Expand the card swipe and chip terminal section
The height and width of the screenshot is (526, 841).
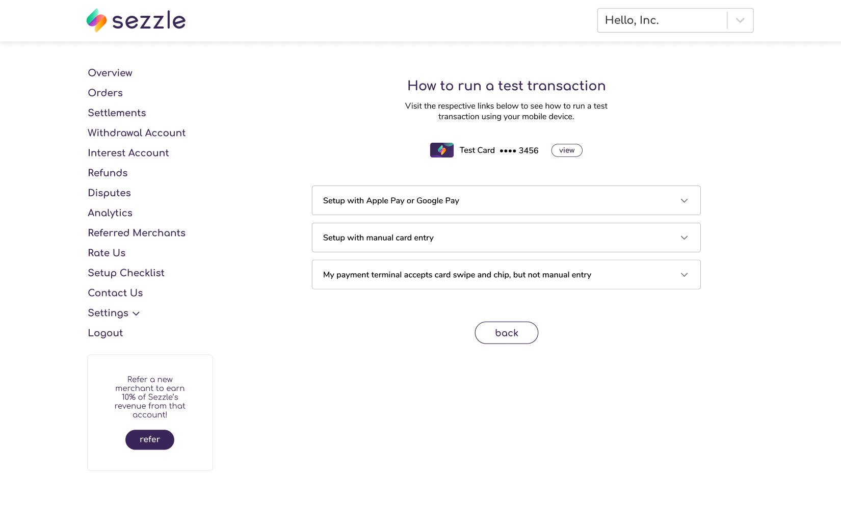pos(506,275)
